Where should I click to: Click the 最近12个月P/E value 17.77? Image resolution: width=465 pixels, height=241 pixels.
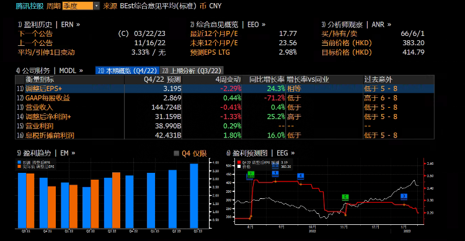288,33
